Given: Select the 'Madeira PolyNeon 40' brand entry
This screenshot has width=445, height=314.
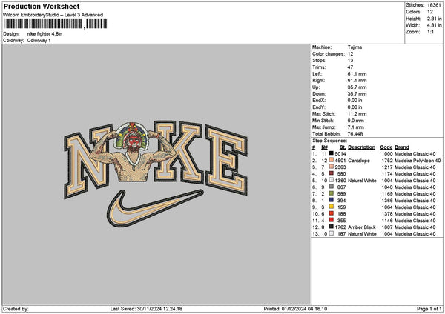Looking at the screenshot, I should [418, 161].
